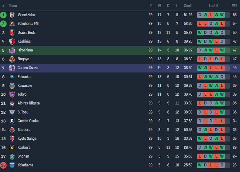This screenshot has height=172, width=240.
Task: Click Tokyo's first draw form box
Action: (200, 94)
